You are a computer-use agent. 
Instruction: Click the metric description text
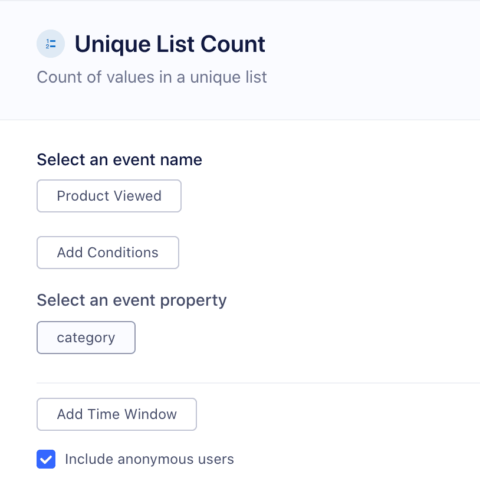coord(152,77)
